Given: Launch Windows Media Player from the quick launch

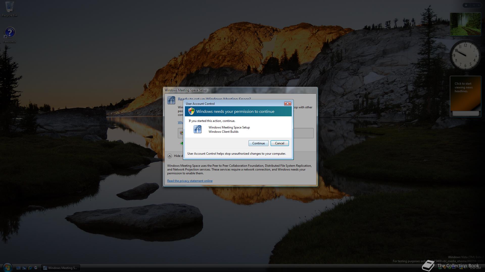Looking at the screenshot, I should click(x=36, y=268).
